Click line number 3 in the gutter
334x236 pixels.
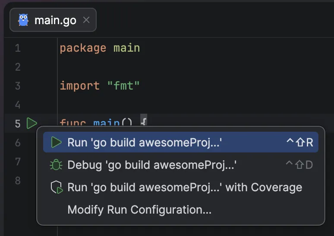tap(18, 86)
